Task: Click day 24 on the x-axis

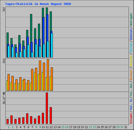Action: 98,127
